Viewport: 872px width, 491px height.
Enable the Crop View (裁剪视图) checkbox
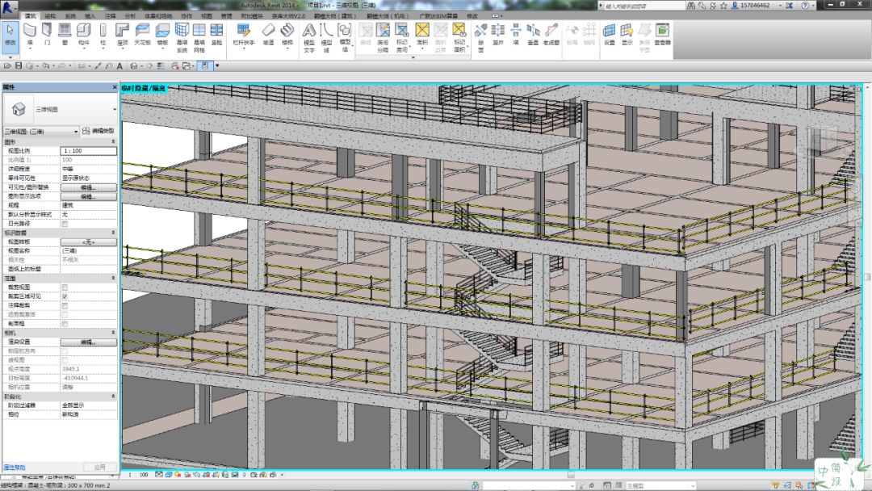coord(65,287)
